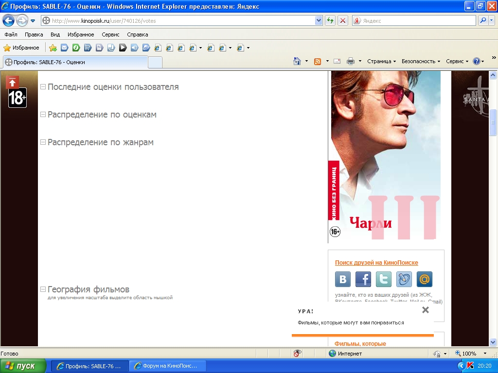Click the red scroll-to-top arrow icon
Screen dimensions: 498x373
click(x=13, y=82)
